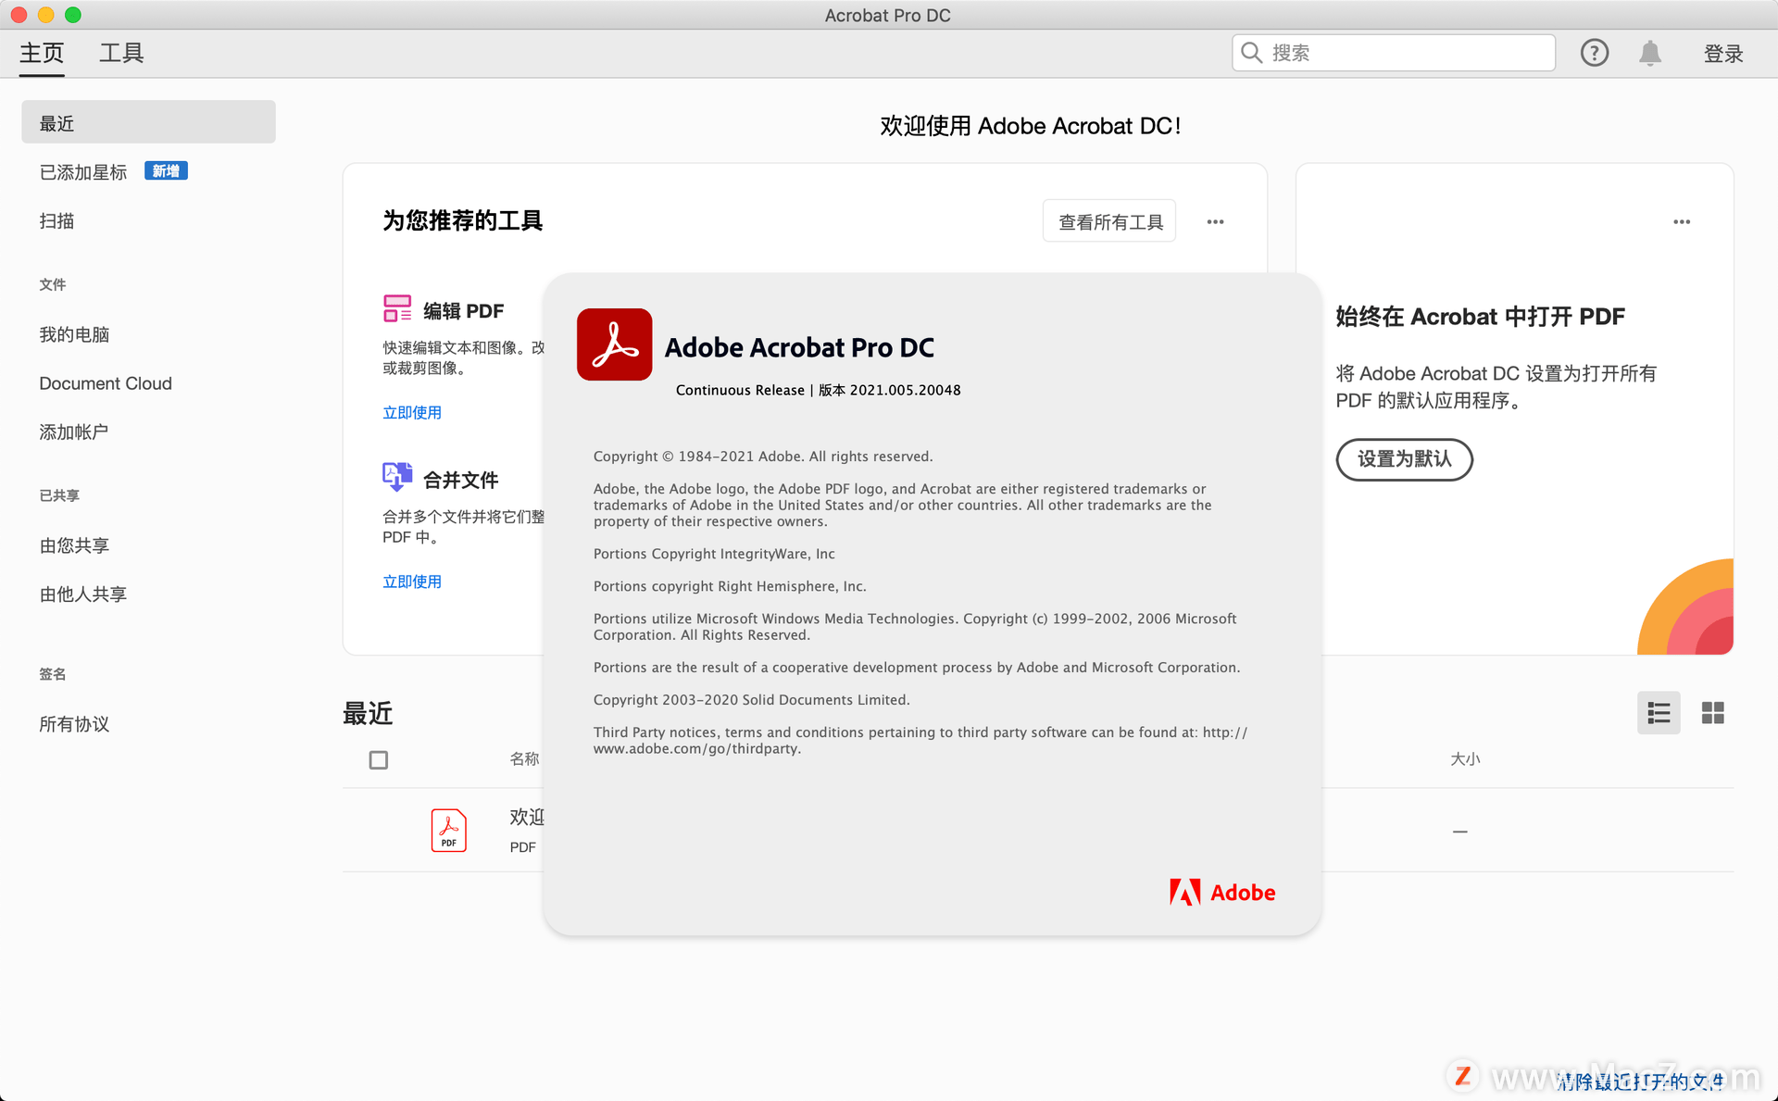Image resolution: width=1778 pixels, height=1101 pixels.
Task: Click the Adobe logo in the dialog
Action: tap(1221, 892)
